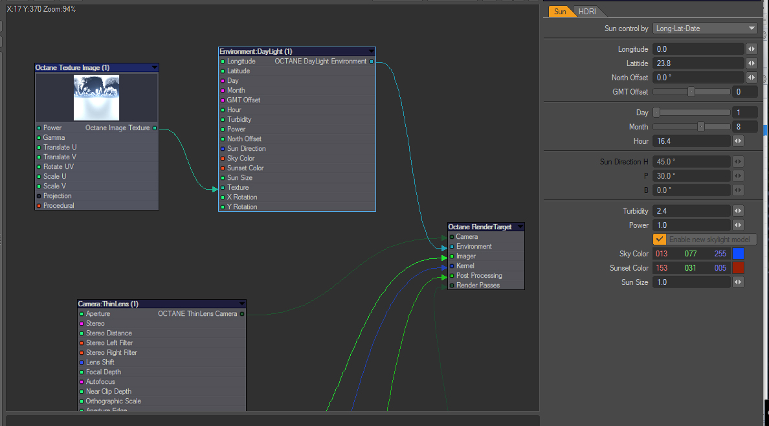Click the Sun Direction P stepper arrows
This screenshot has width=769, height=426.
point(738,175)
